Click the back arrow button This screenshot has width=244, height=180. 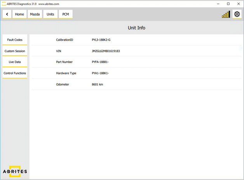tap(7, 14)
